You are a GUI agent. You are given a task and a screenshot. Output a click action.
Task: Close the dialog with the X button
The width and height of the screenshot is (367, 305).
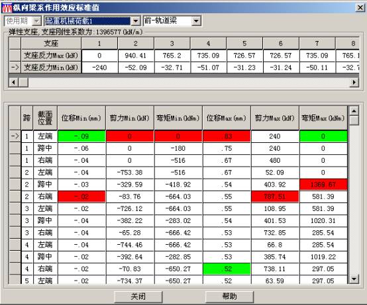(360, 8)
